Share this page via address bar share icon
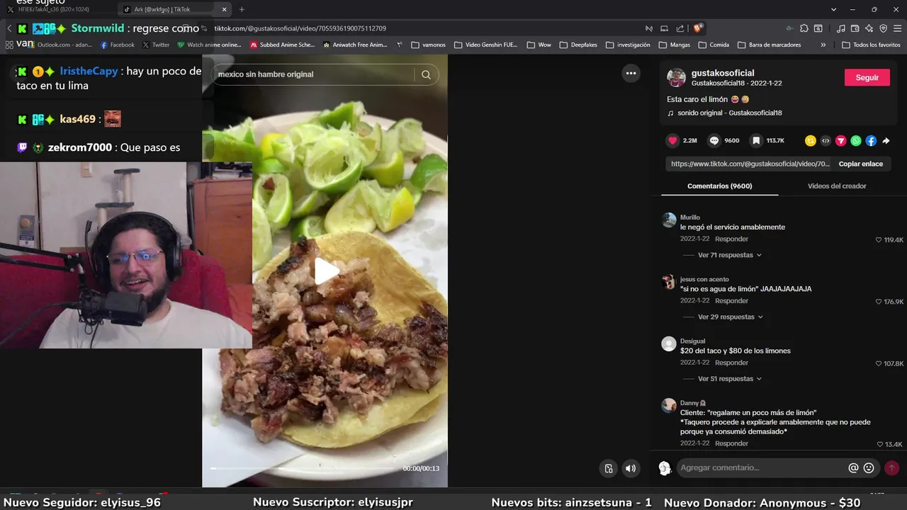907x510 pixels. point(680,28)
